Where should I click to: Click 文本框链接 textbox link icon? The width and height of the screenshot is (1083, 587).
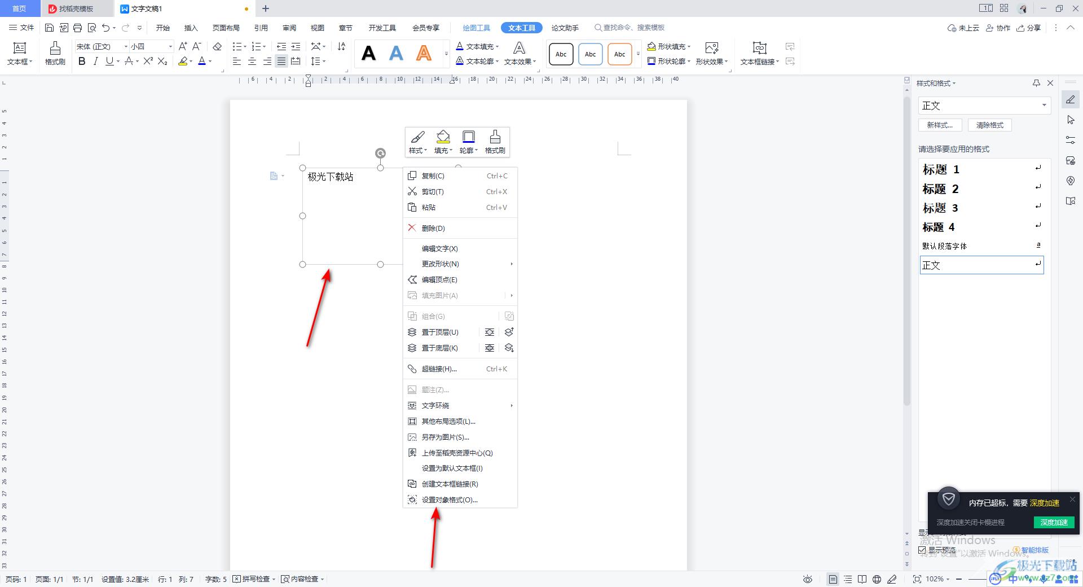760,48
